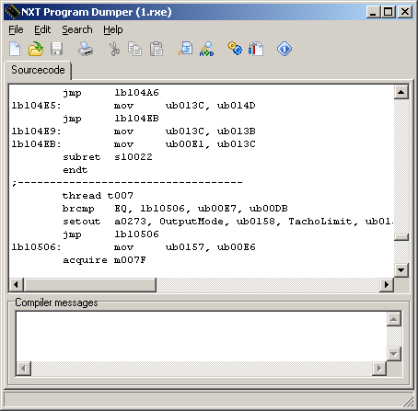This screenshot has width=418, height=411.
Task: Open About with the blue info icon
Action: coord(284,49)
